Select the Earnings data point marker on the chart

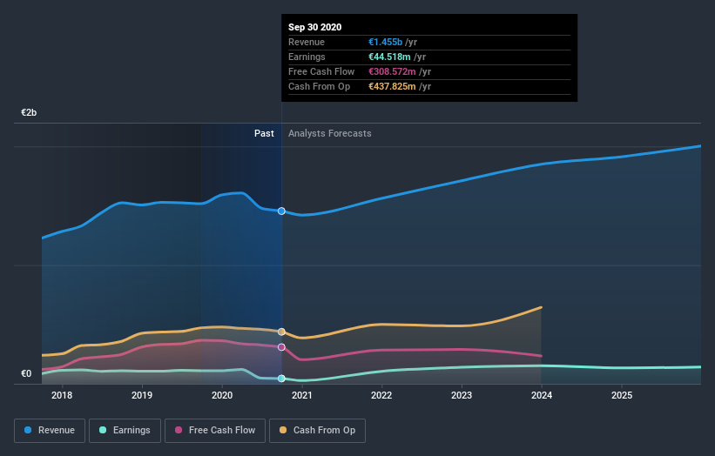[x=281, y=379]
